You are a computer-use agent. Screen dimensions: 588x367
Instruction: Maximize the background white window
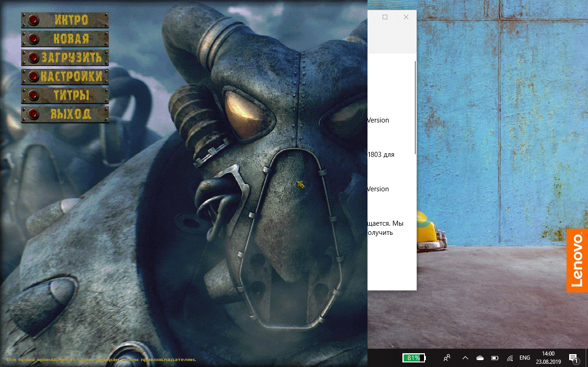point(385,17)
